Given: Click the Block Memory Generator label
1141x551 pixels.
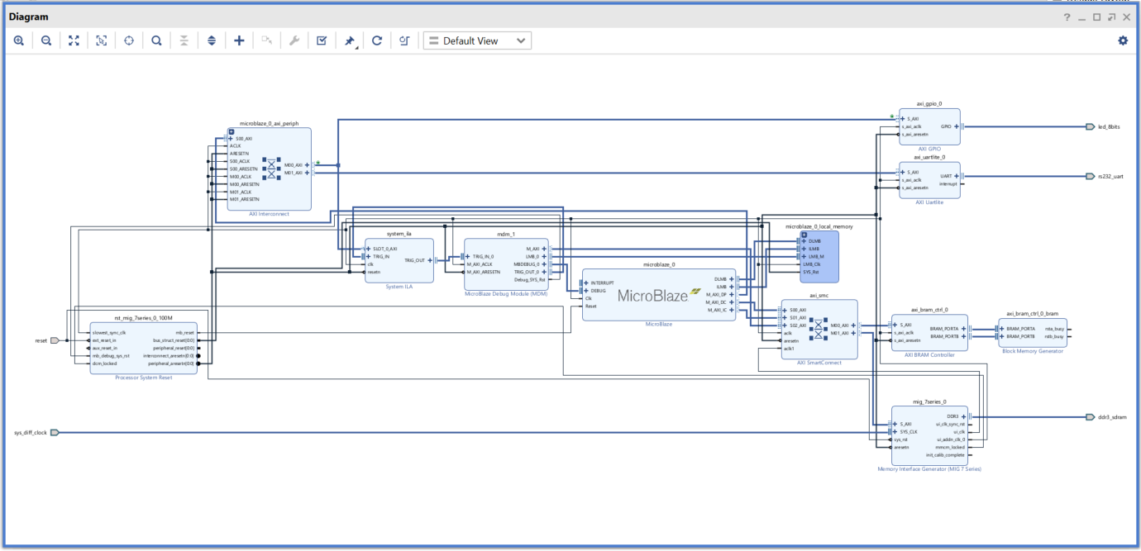Looking at the screenshot, I should coord(1033,351).
